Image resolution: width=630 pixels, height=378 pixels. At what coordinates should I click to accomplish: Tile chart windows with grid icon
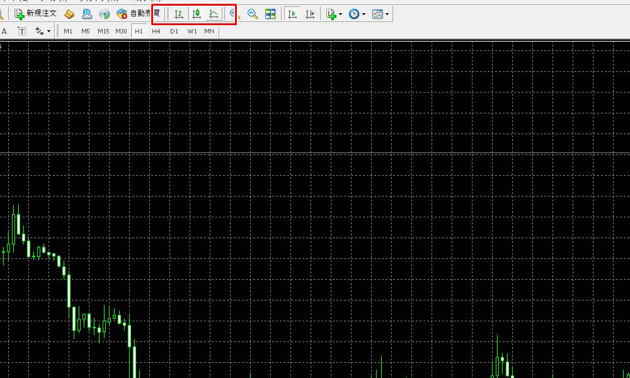[270, 14]
